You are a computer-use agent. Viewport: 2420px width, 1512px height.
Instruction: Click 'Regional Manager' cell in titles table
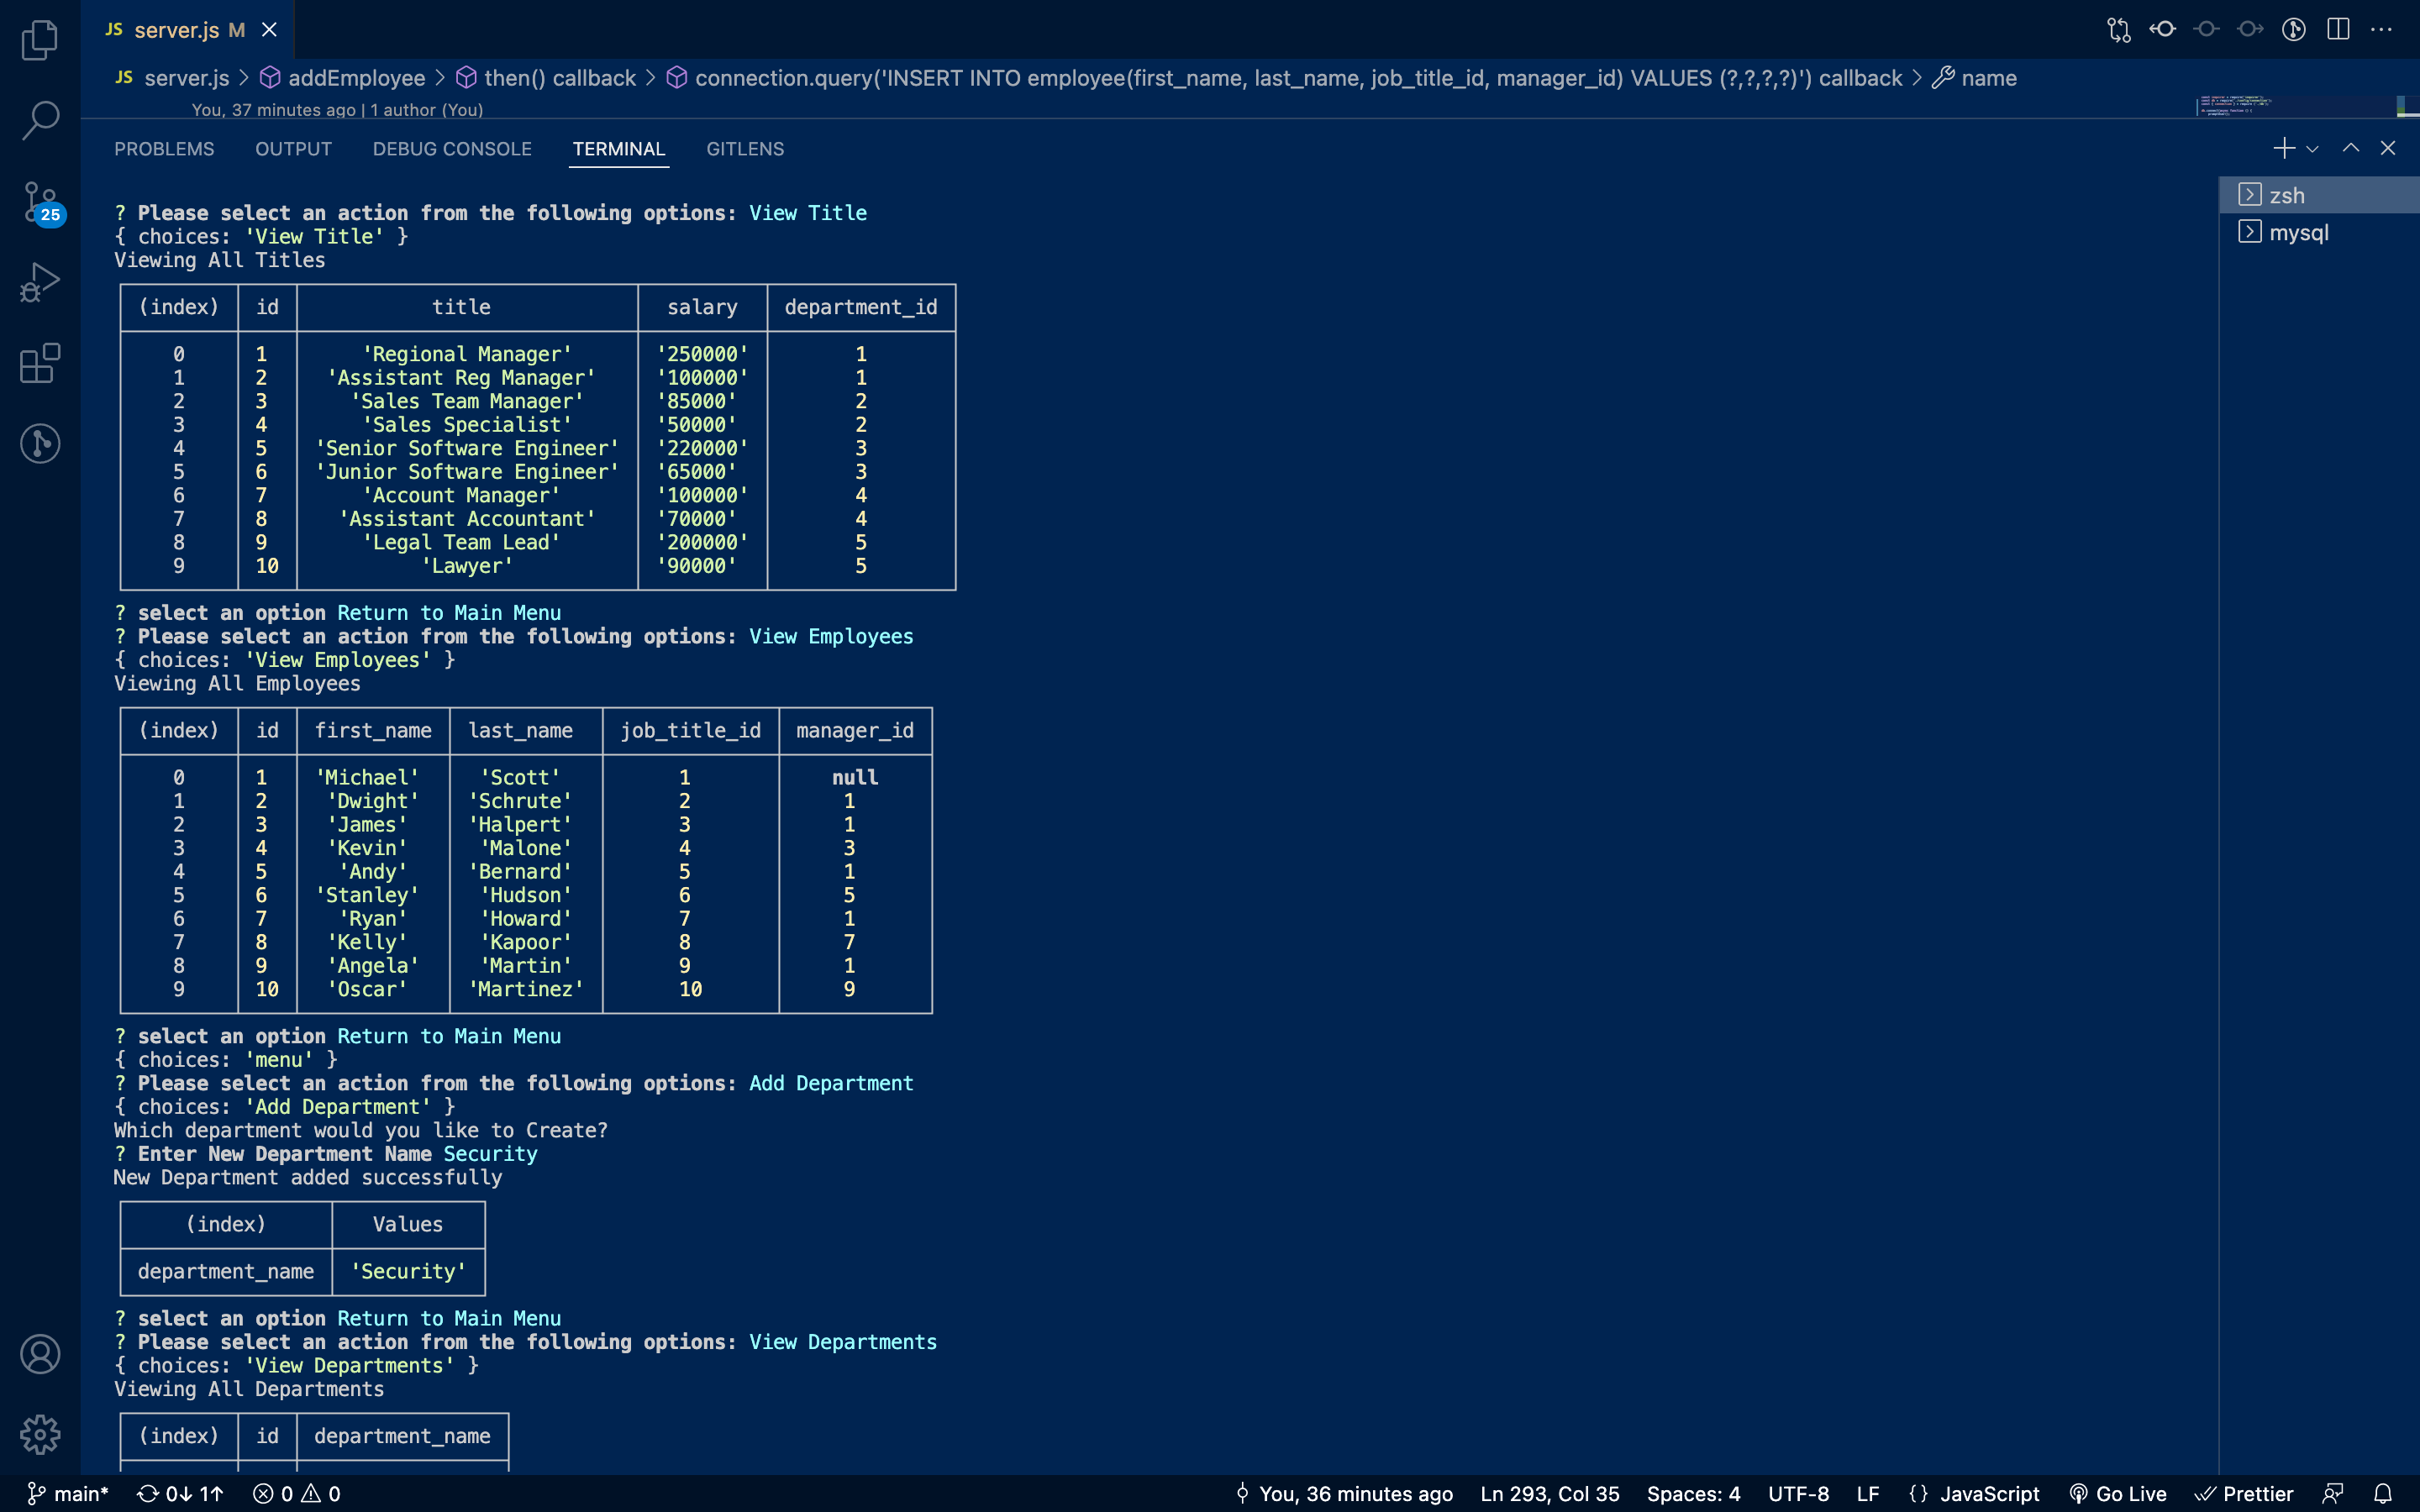467,354
